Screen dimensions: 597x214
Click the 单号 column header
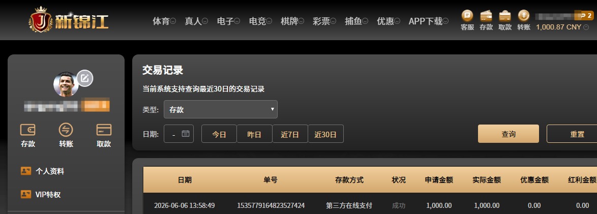point(271,180)
